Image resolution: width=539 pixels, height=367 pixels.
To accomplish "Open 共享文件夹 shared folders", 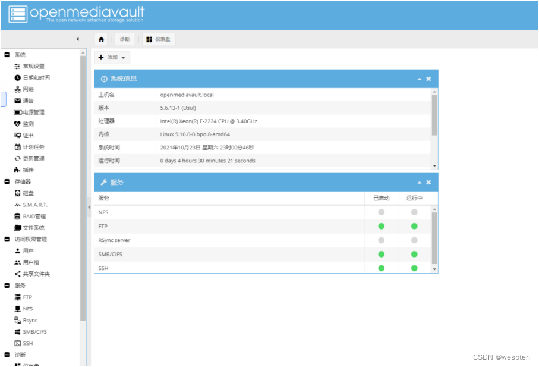I will (36, 274).
